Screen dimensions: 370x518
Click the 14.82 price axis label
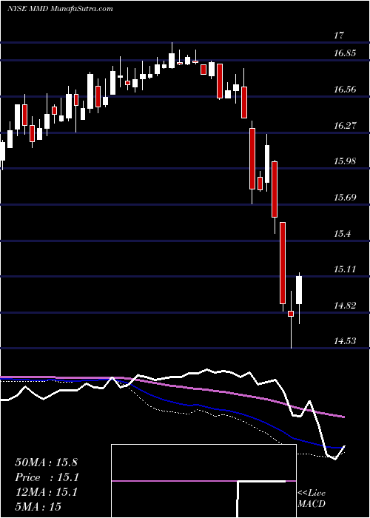click(345, 306)
